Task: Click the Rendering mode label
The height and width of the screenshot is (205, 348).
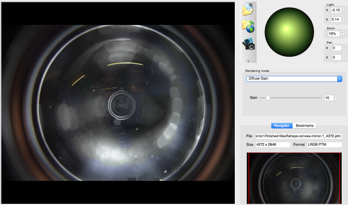Action: [257, 71]
